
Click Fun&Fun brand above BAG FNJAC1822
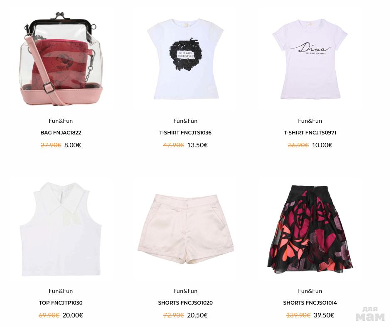click(61, 121)
